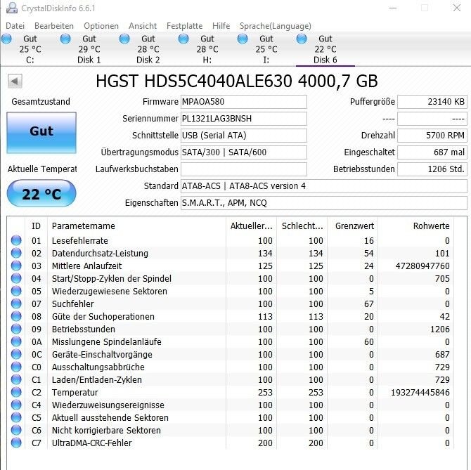
Task: Click status icon for Start/Stopp-Zyklen der Spindel
Action: click(x=16, y=278)
